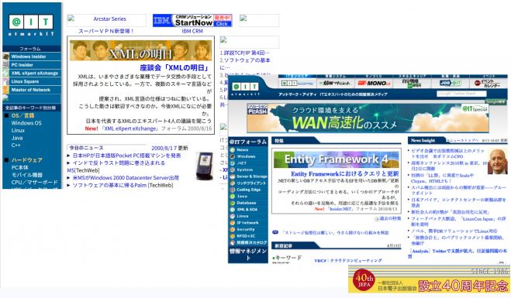511x298 pixels.
Task: Open the IBM CRM text link
Action: click(x=192, y=31)
